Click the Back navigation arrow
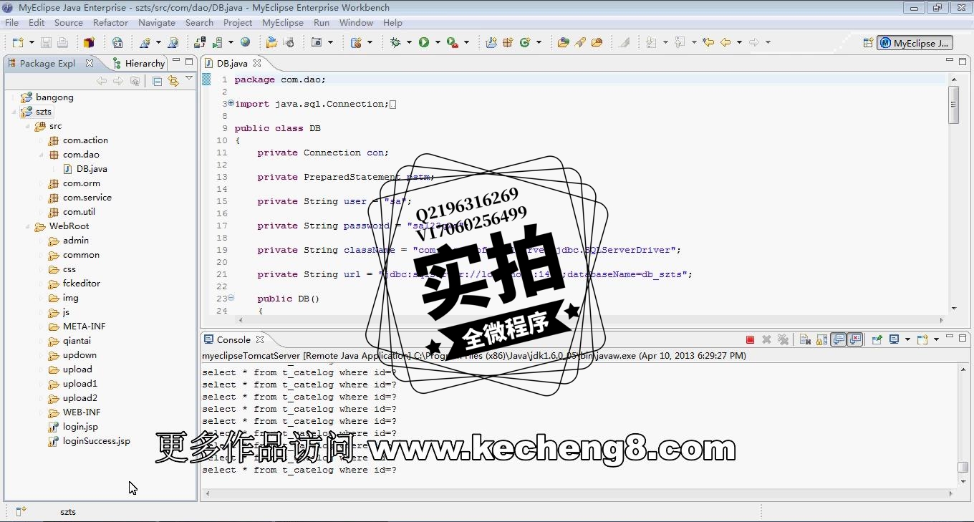Viewport: 974px width, 522px height. tap(725, 42)
